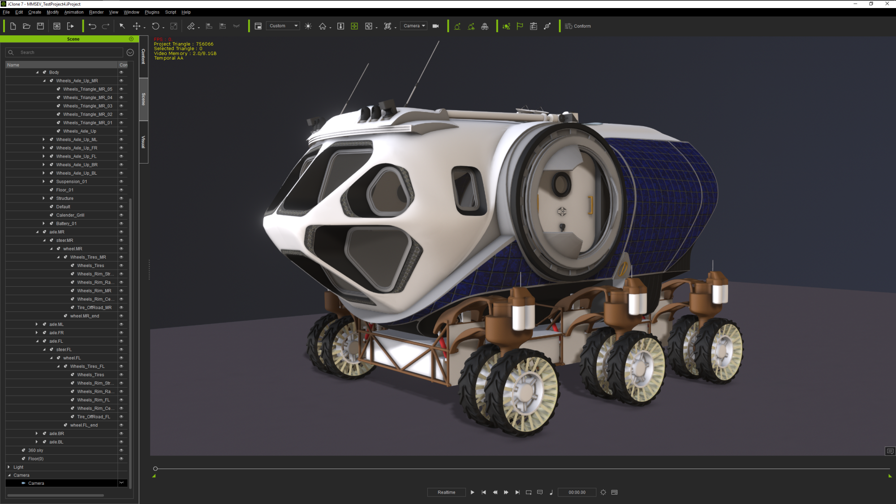Click the timeline playhead marker

point(155,469)
